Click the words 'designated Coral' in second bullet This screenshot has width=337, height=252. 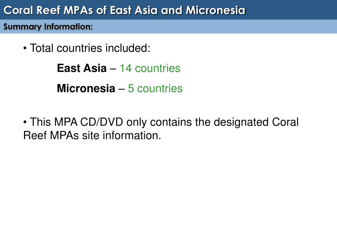(256, 122)
